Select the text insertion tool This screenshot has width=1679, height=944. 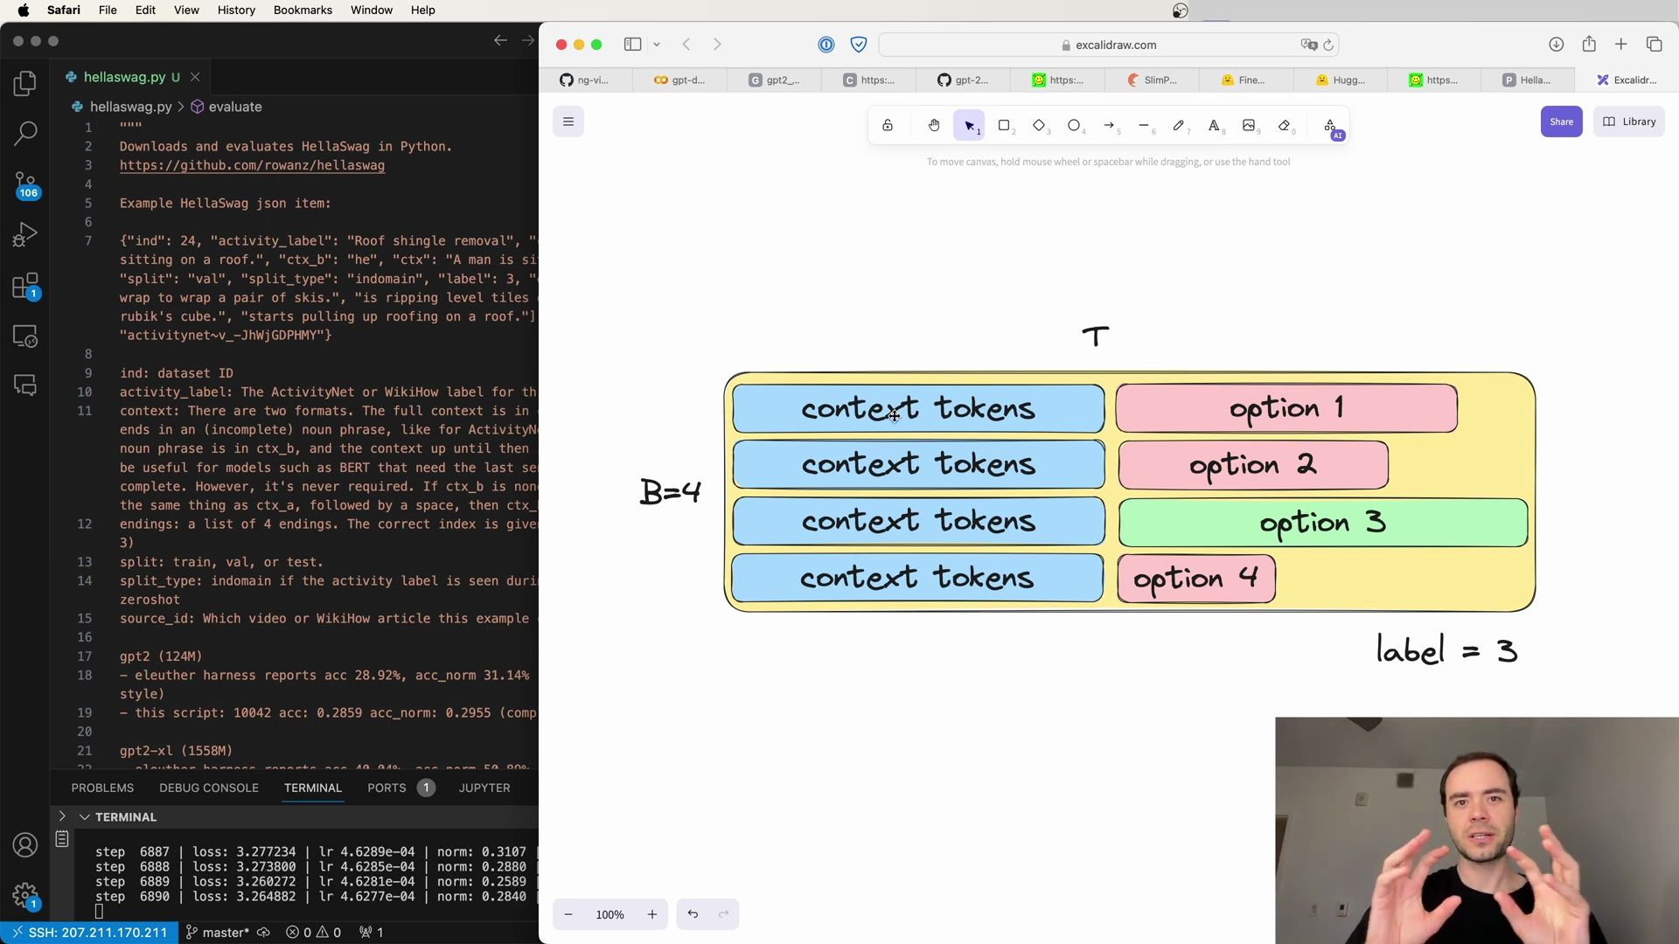1215,126
